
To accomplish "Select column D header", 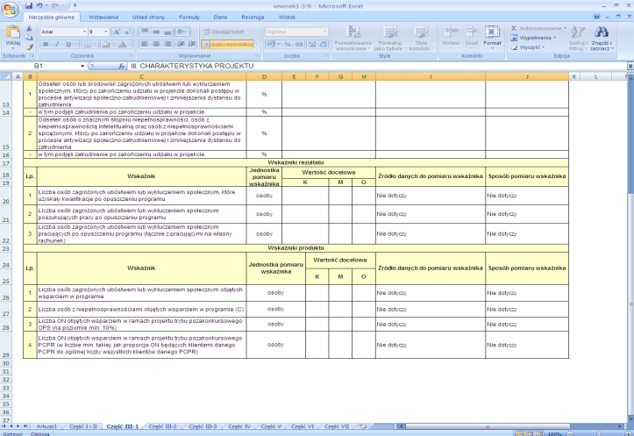I will 264,76.
